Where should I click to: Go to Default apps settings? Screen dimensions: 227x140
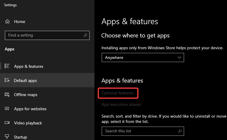point(25,80)
